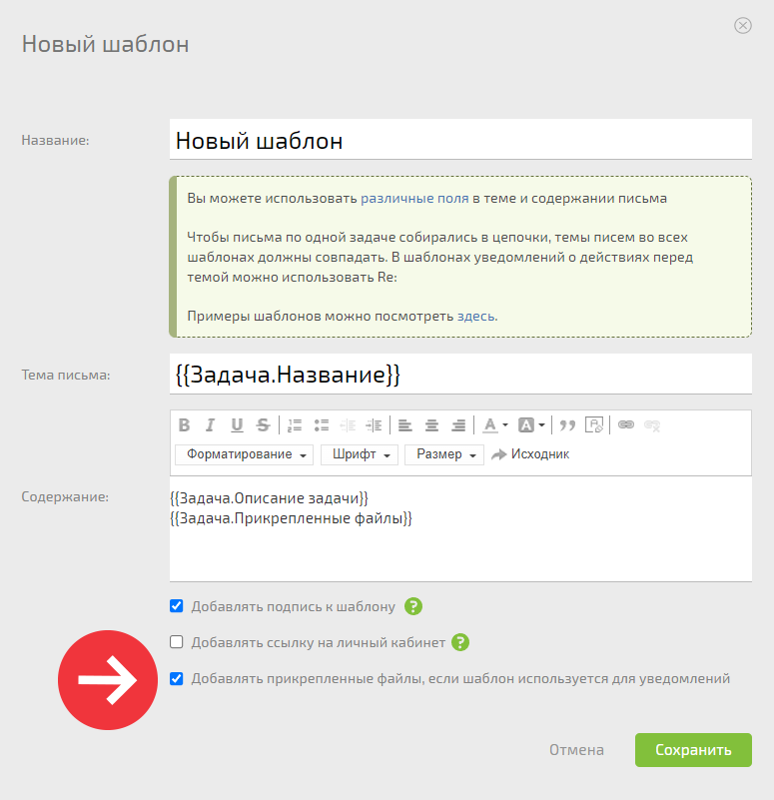Click the insert link icon
Image resolution: width=774 pixels, height=800 pixels.
[x=626, y=424]
